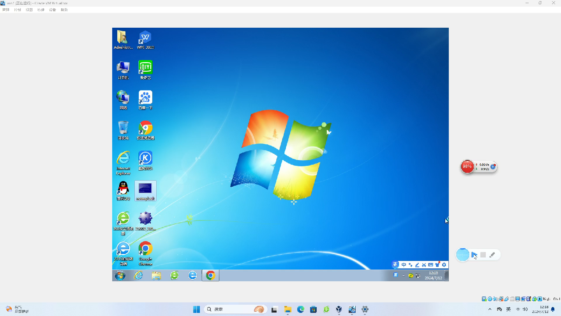
Task: Click the IME logo on floating toolbar
Action: (x=395, y=265)
